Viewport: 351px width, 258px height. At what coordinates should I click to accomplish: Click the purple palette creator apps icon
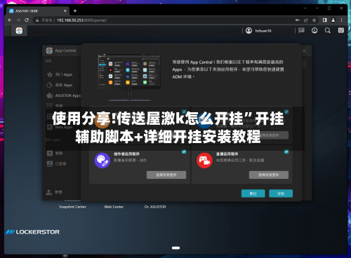[102, 161]
